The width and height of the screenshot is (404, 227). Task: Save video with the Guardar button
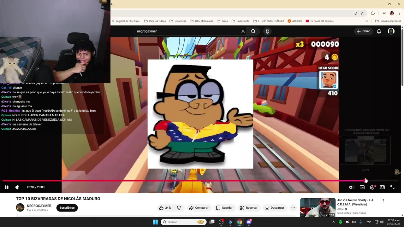pos(224,208)
